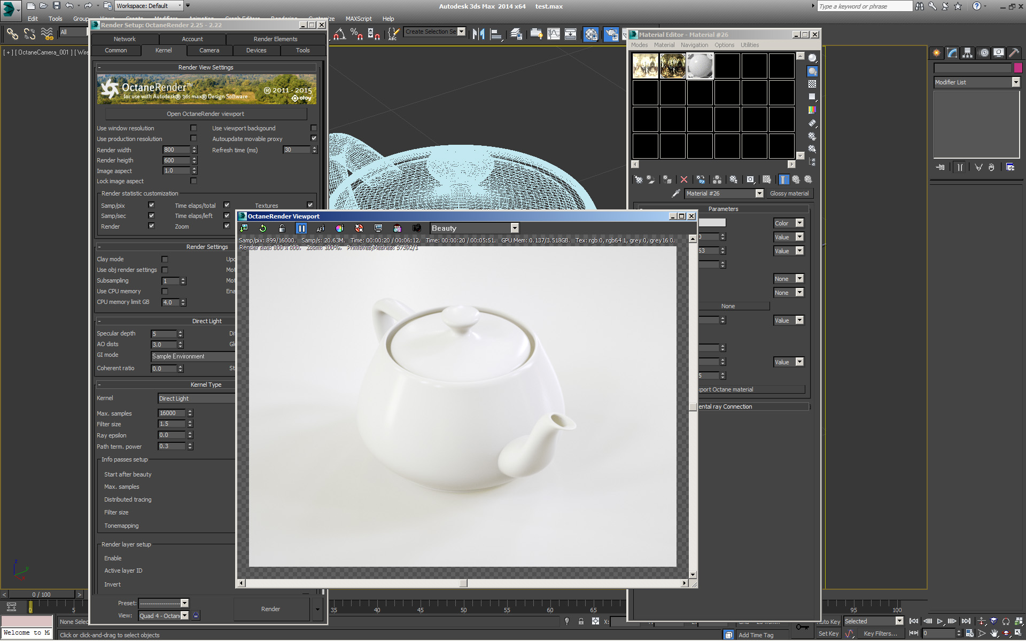Pick material from object with eyedropper

tap(675, 194)
